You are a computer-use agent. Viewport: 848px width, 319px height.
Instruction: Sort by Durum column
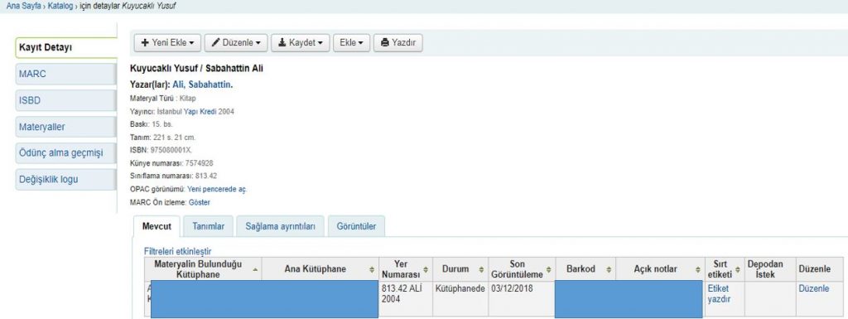(460, 269)
